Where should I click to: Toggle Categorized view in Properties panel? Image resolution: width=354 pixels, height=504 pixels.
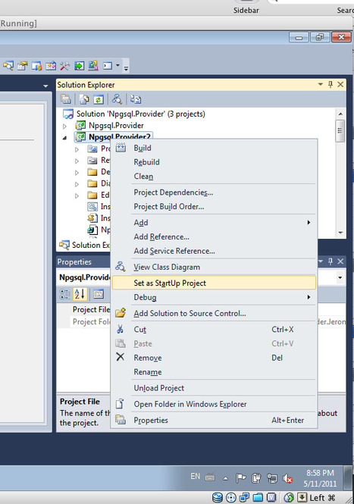click(x=65, y=294)
